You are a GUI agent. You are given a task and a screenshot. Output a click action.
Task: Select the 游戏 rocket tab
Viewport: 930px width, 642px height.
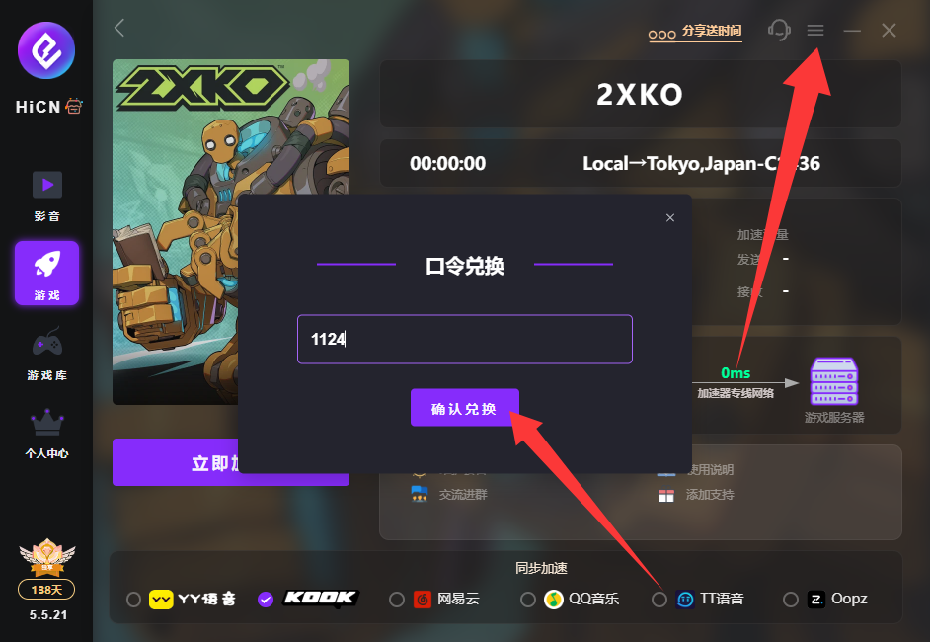46,274
